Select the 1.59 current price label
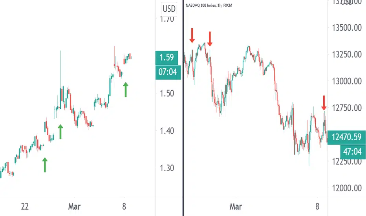The image size is (366, 216). click(167, 58)
